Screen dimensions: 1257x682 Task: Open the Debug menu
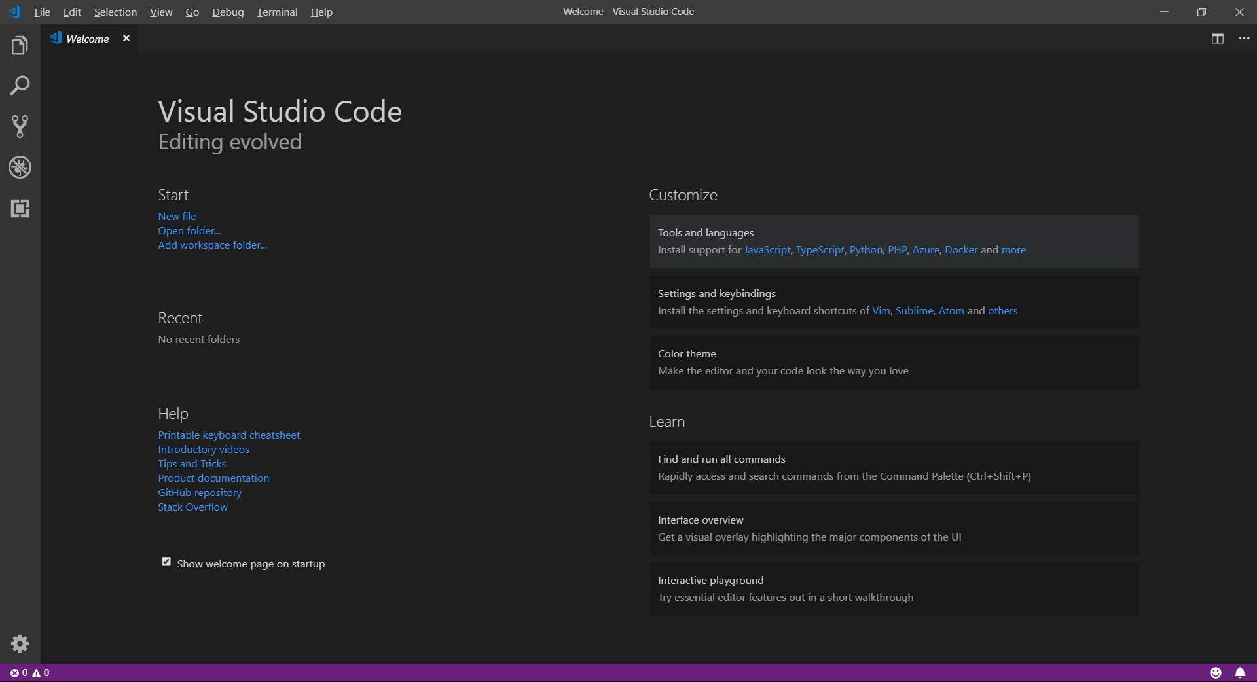click(x=228, y=12)
